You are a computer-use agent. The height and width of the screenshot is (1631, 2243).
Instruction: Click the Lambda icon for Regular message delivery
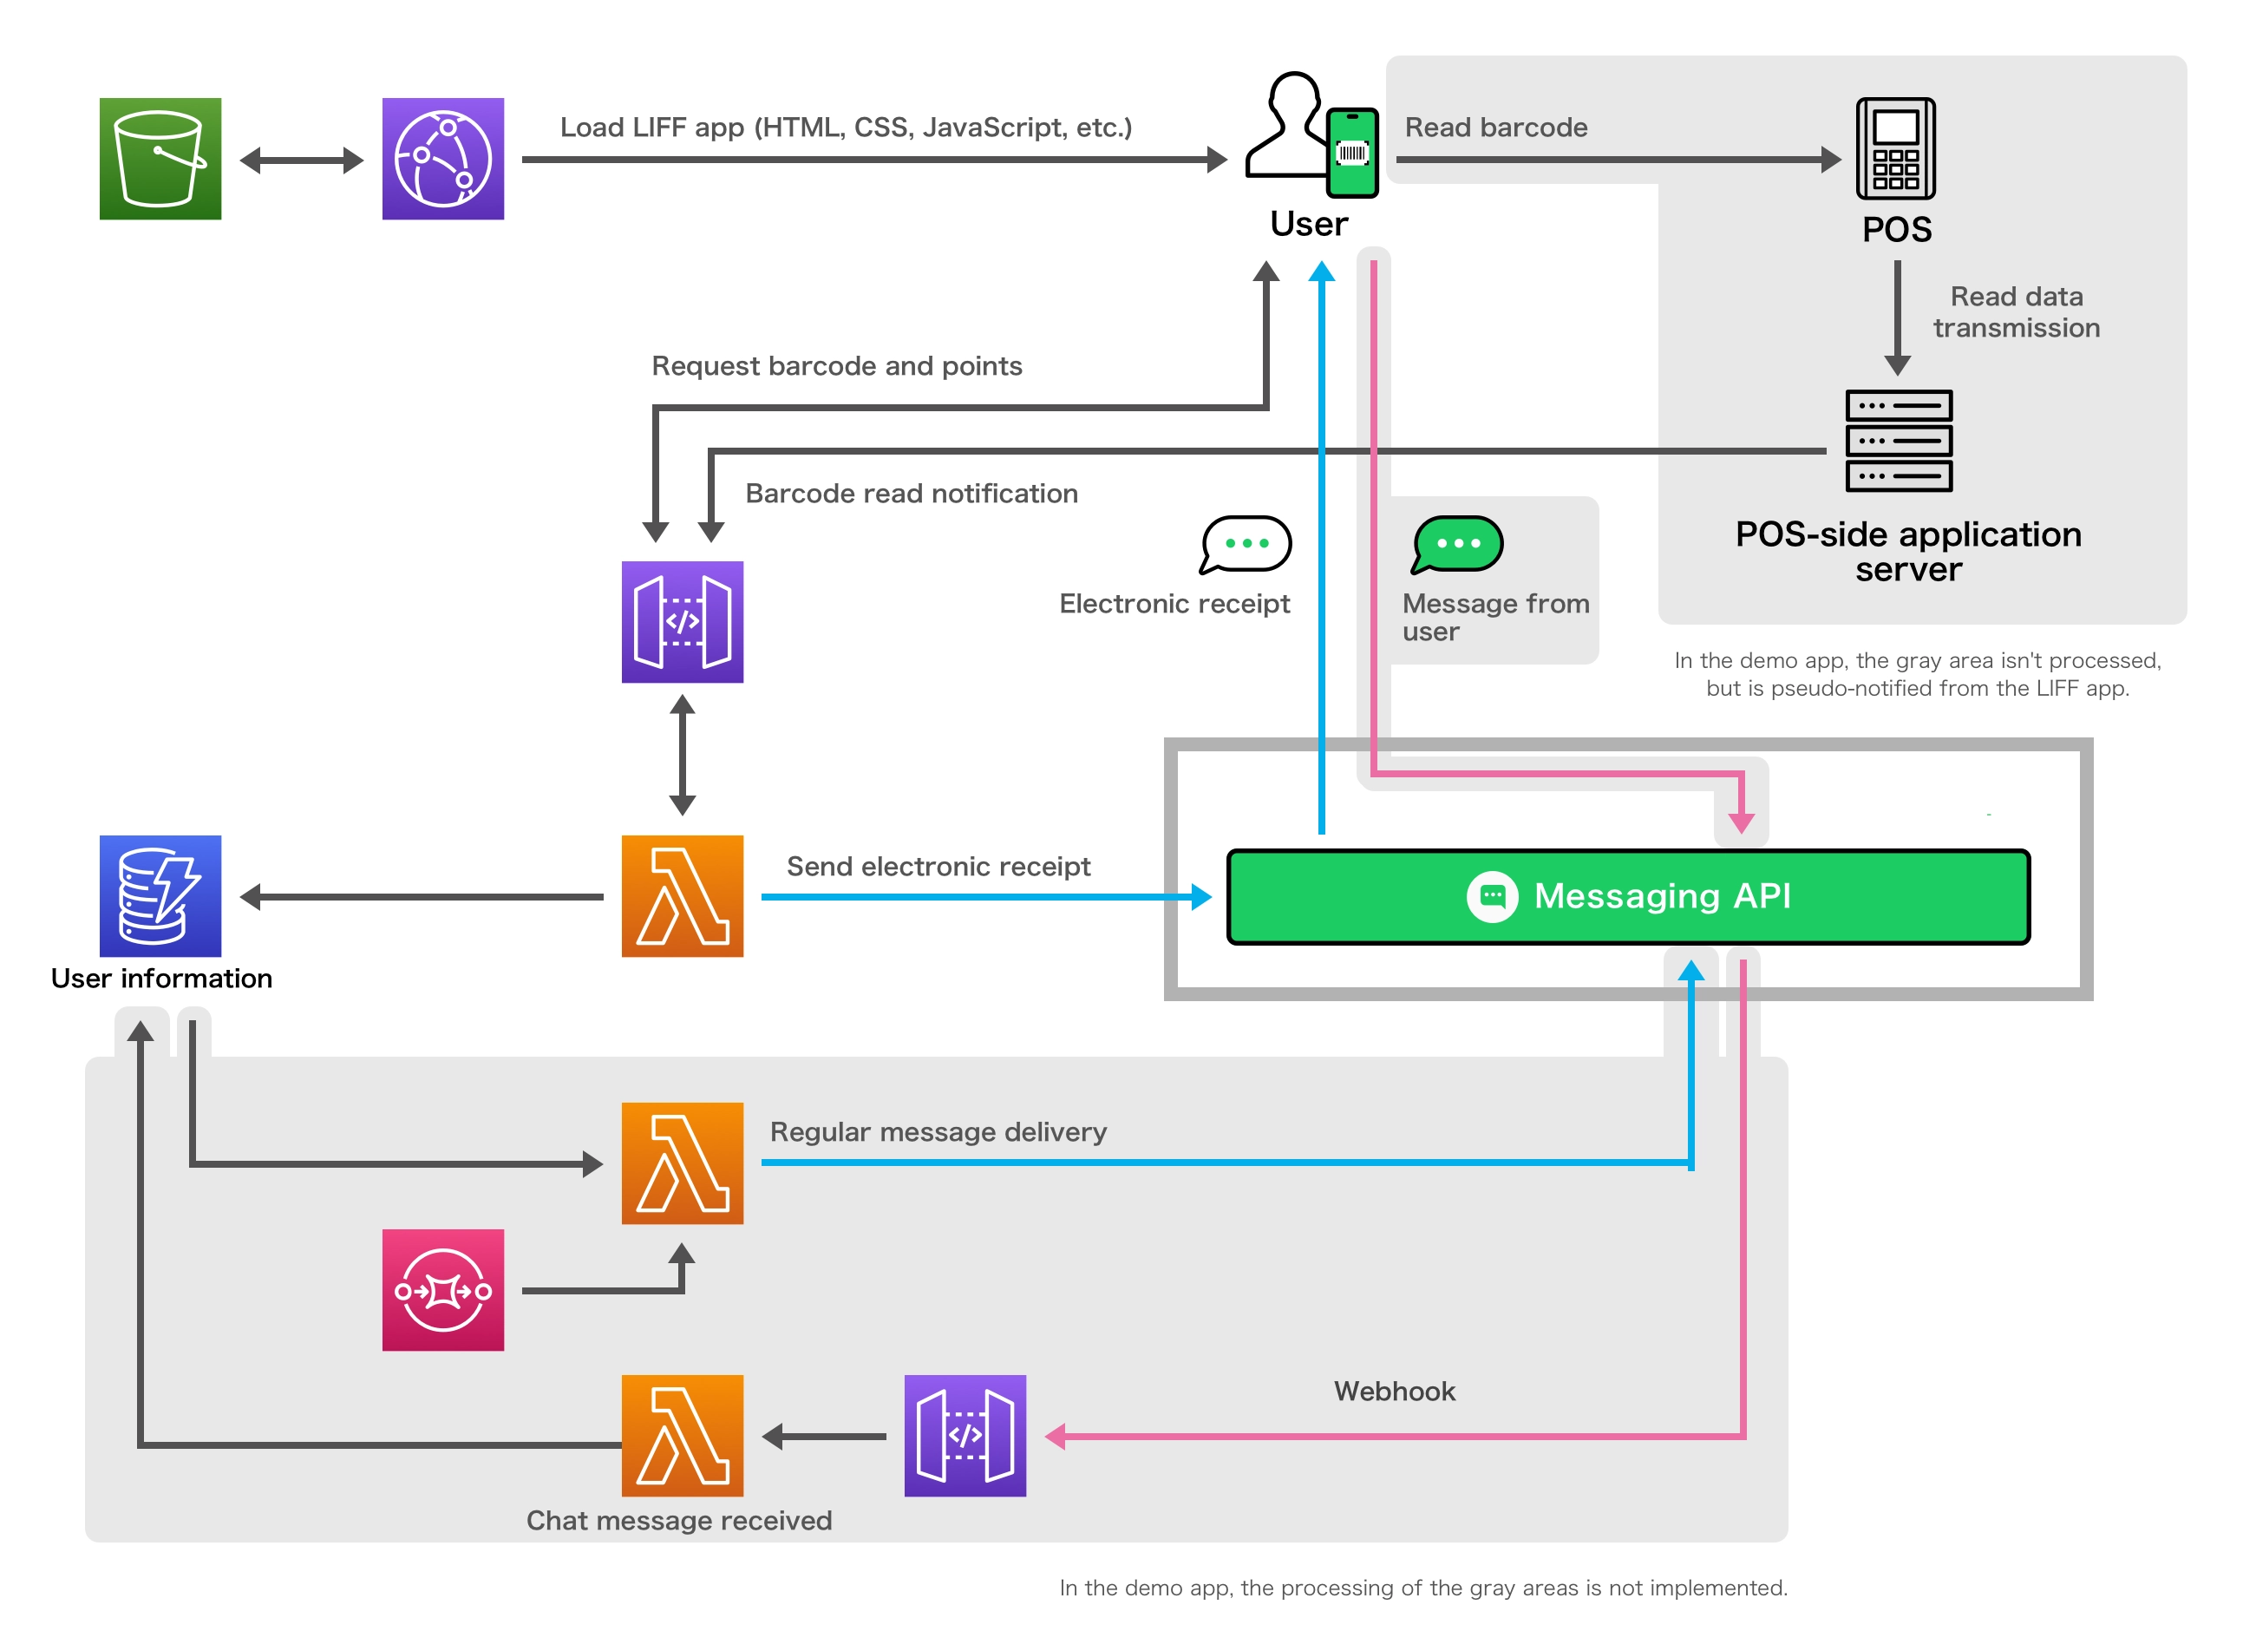click(x=683, y=1163)
